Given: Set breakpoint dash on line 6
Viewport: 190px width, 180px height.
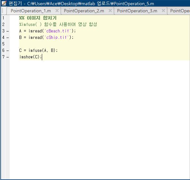Looking at the screenshot, I should coord(8,51).
